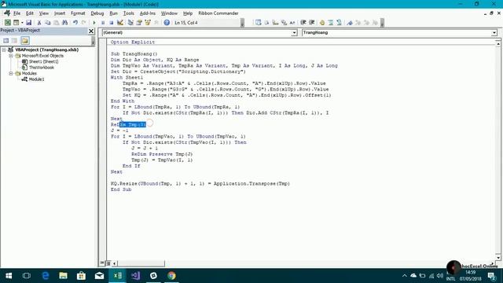Click the Outdent toolbar icon
Image resolution: width=503 pixels, height=283 pixels.
point(311,23)
